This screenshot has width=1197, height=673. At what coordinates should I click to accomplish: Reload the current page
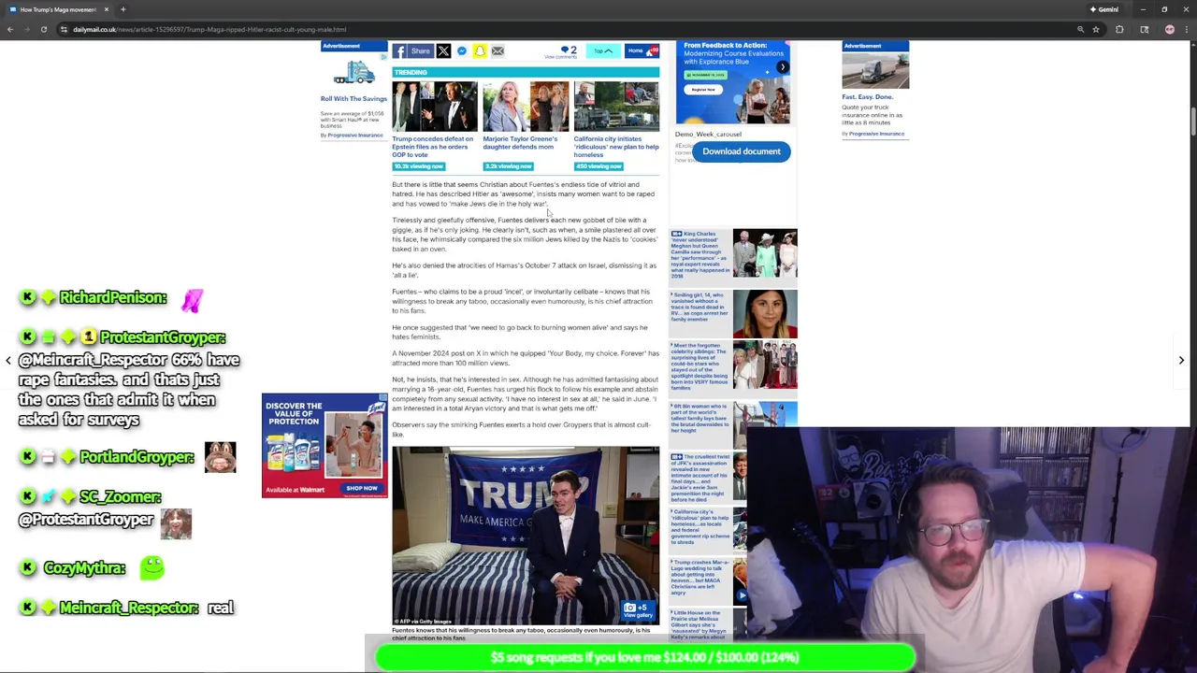[44, 29]
